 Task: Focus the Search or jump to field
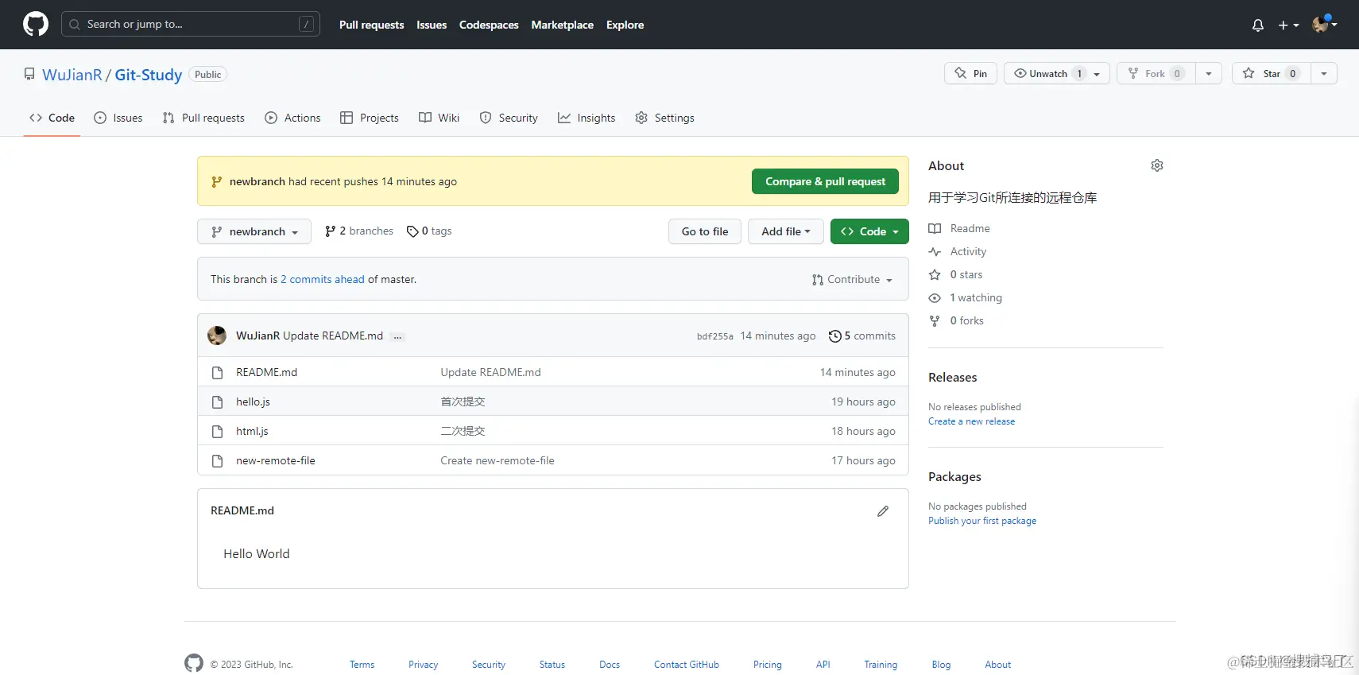click(x=191, y=25)
